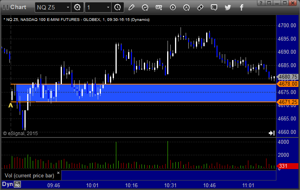The height and width of the screenshot is (190, 300).
Task: Click the help question mark button
Action: pyautogui.click(x=261, y=3)
